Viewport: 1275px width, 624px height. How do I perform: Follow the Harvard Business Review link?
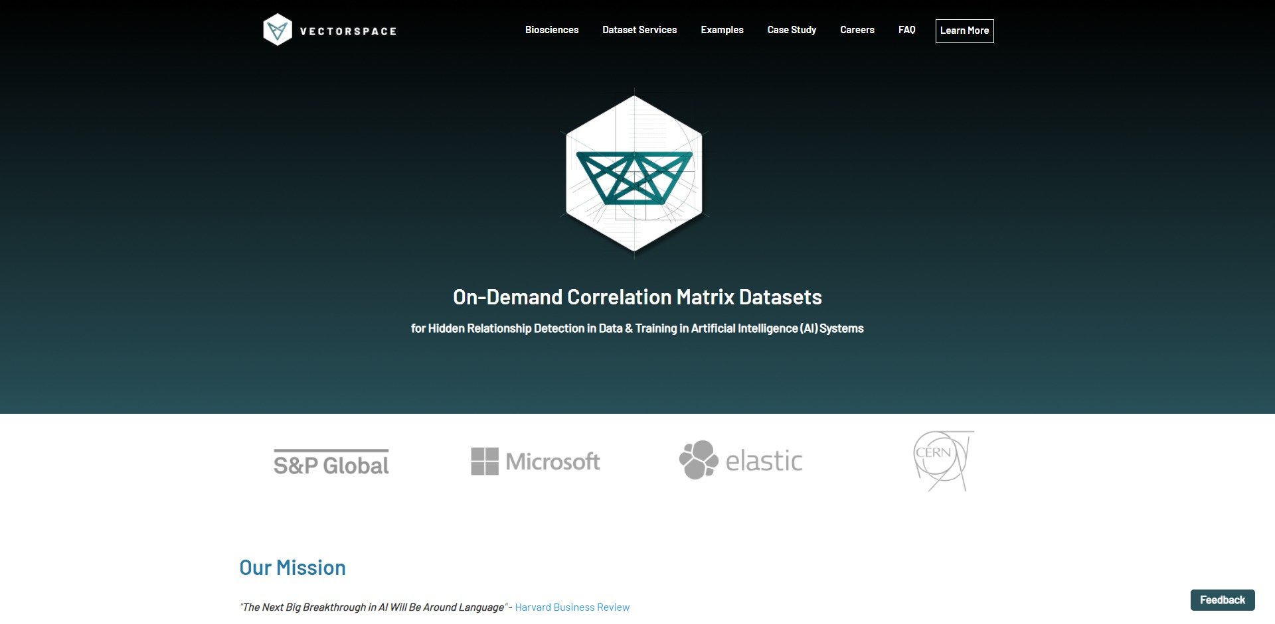point(572,607)
